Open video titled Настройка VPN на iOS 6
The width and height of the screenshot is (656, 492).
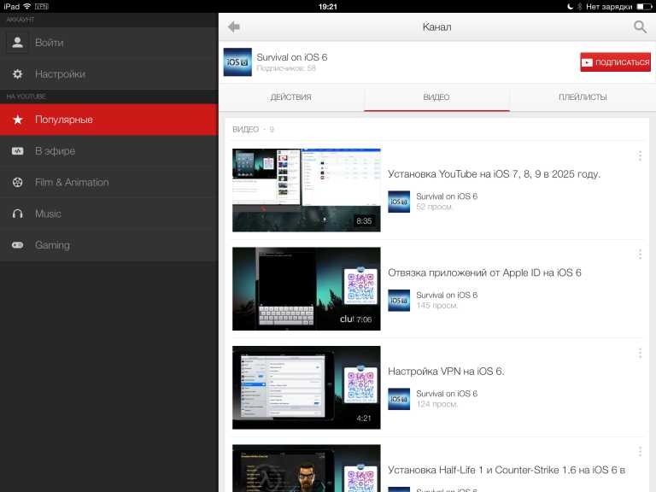pyautogui.click(x=446, y=371)
